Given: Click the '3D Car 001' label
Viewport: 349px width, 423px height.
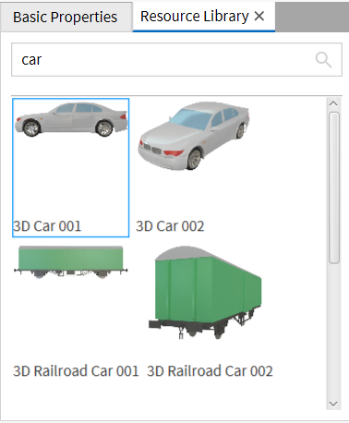Looking at the screenshot, I should pyautogui.click(x=47, y=226).
